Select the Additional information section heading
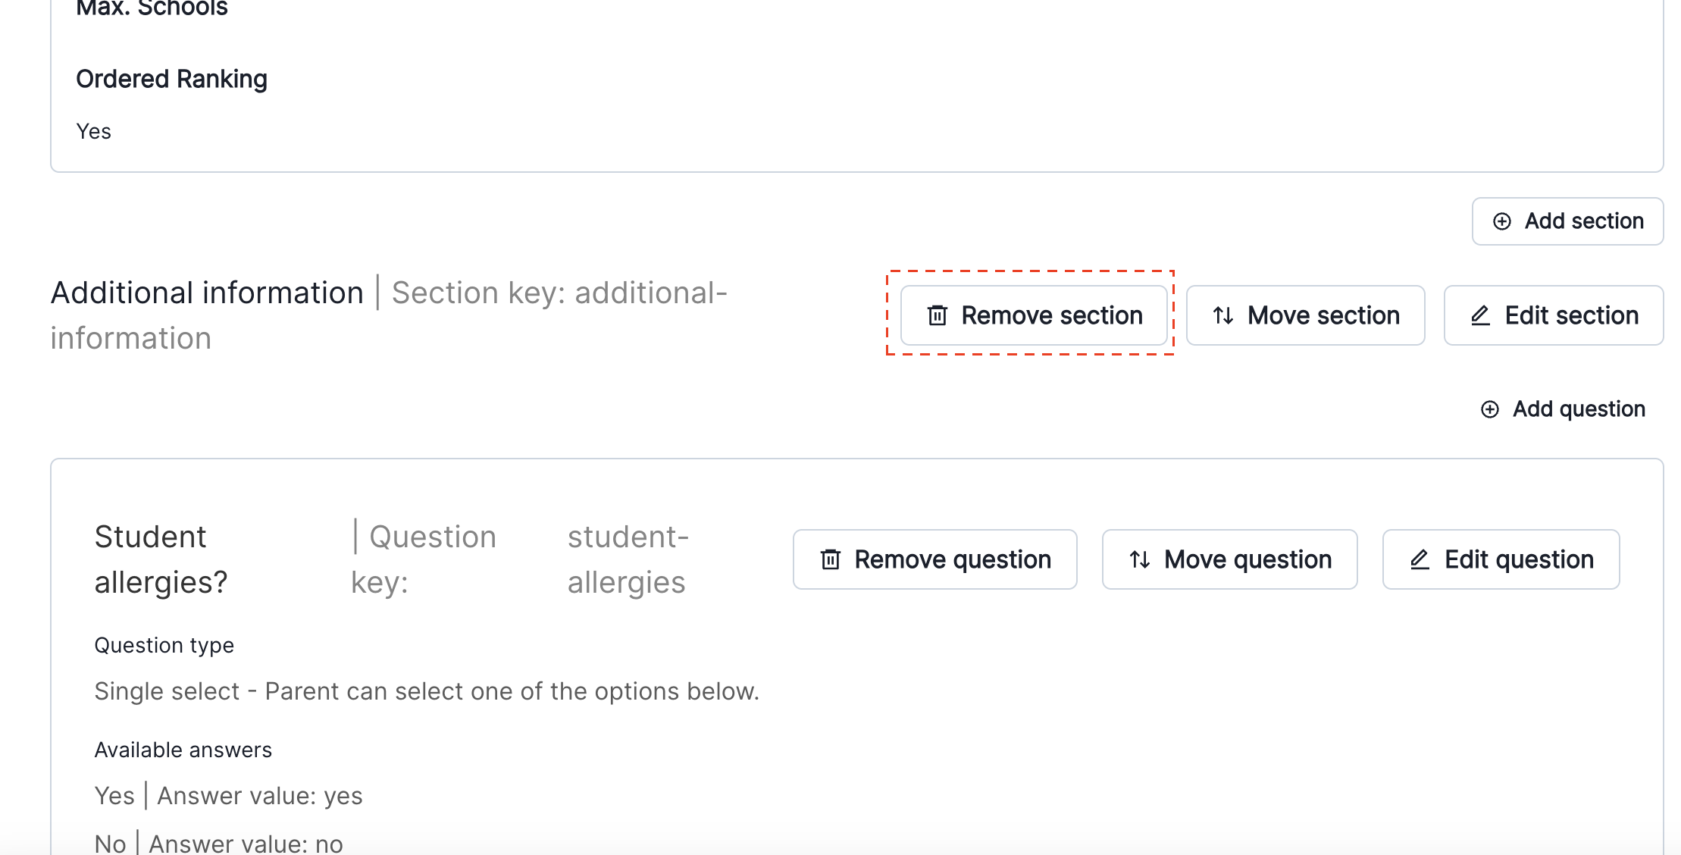 [207, 293]
